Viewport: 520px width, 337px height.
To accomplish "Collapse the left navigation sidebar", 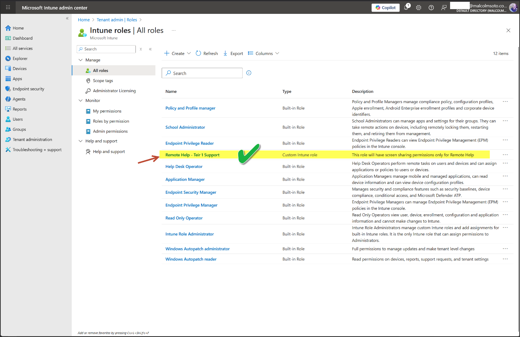I will pyautogui.click(x=67, y=18).
